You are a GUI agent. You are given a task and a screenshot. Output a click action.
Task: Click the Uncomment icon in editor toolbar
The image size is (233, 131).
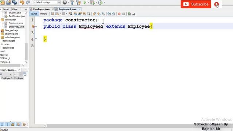[134, 14]
